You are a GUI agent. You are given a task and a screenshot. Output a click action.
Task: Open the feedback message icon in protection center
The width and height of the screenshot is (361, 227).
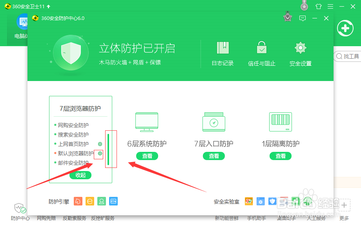pyautogui.click(x=303, y=18)
